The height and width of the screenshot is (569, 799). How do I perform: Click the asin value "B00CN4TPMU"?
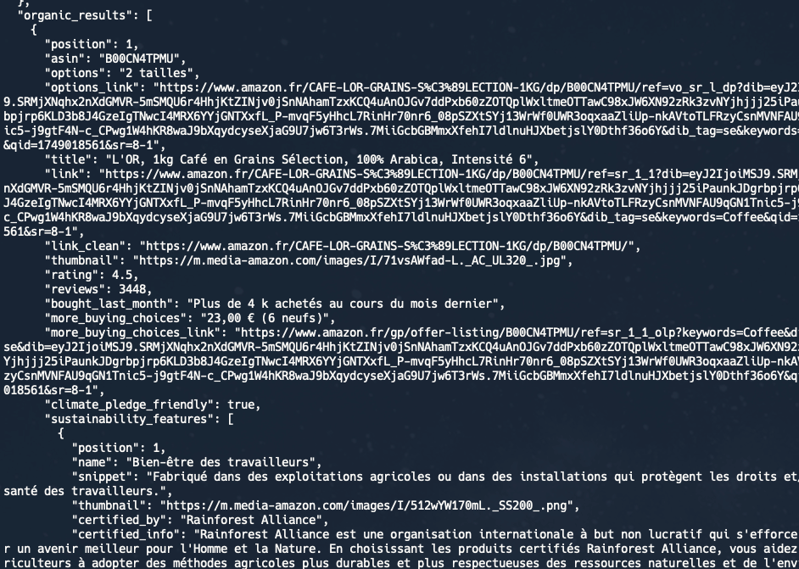pos(139,59)
